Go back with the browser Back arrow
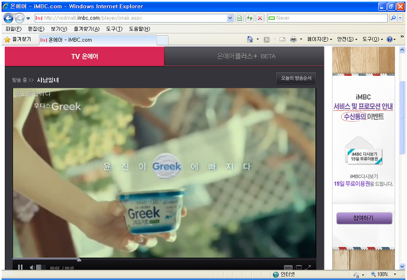The height and width of the screenshot is (280, 407). pyautogui.click(x=8, y=18)
